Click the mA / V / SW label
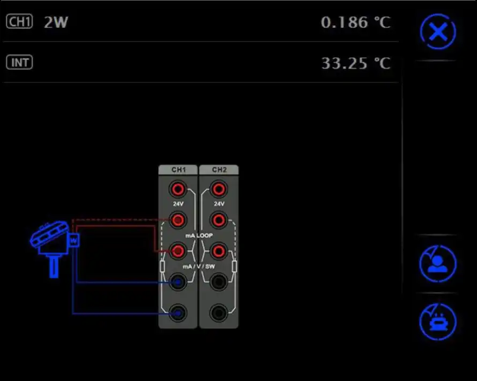Viewport: 477px width, 381px height. point(199,266)
